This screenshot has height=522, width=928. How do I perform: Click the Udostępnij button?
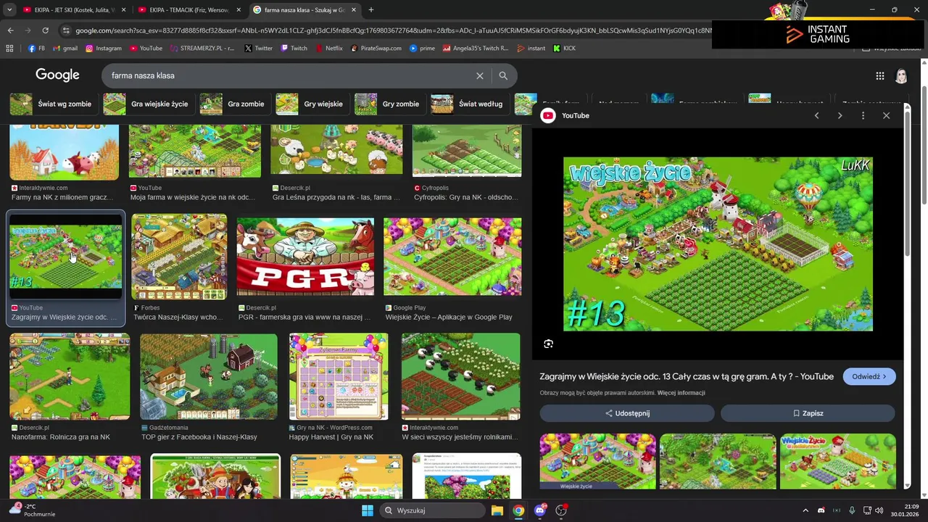(627, 413)
